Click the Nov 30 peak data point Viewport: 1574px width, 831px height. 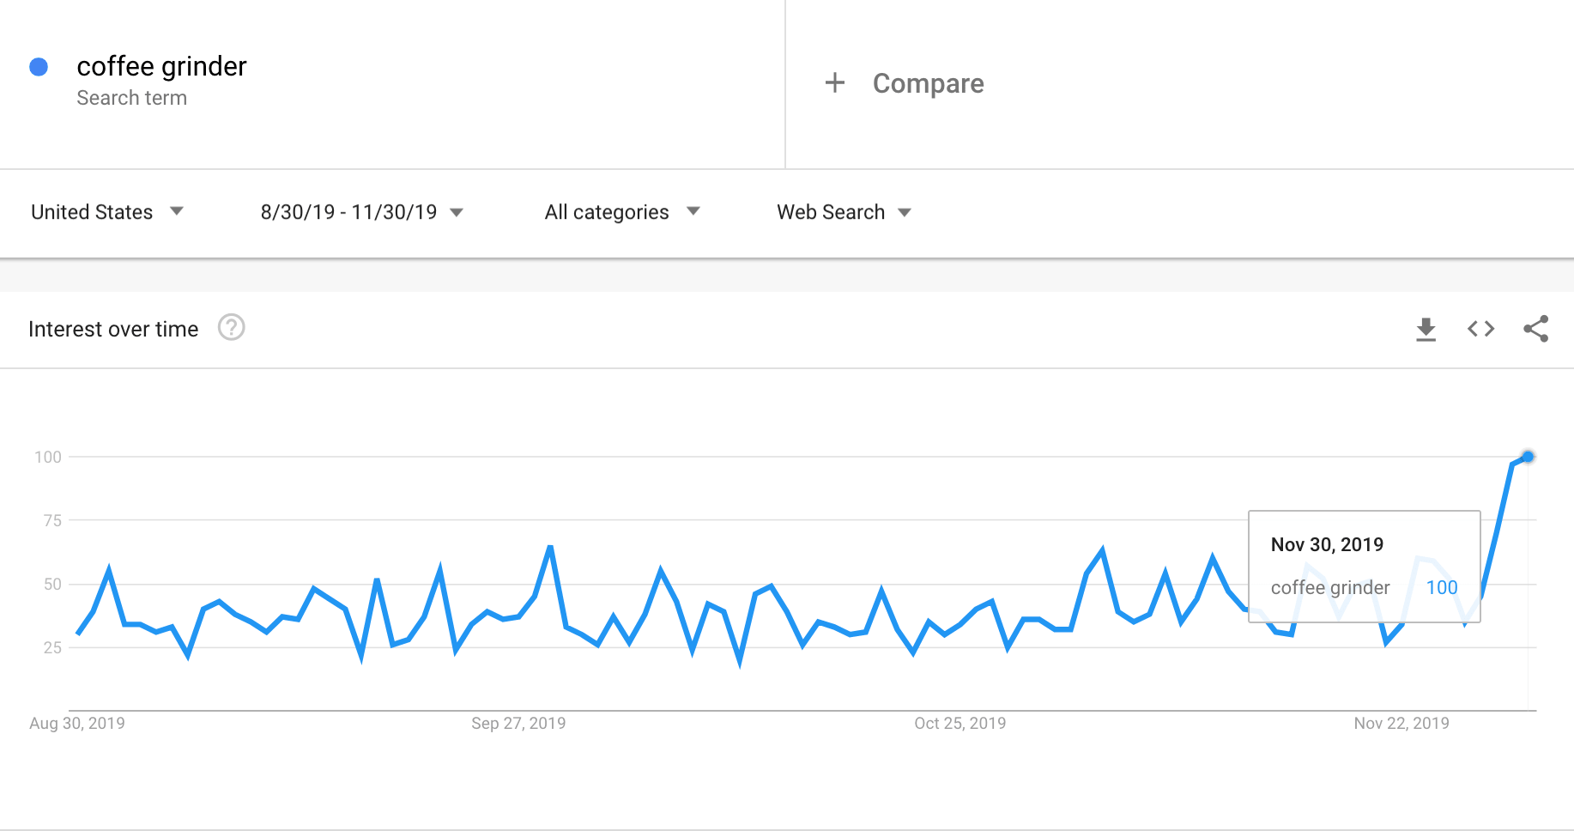click(x=1528, y=457)
